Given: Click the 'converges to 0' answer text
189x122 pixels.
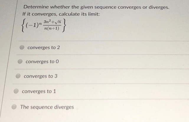Looking at the screenshot, I should coord(42,62).
